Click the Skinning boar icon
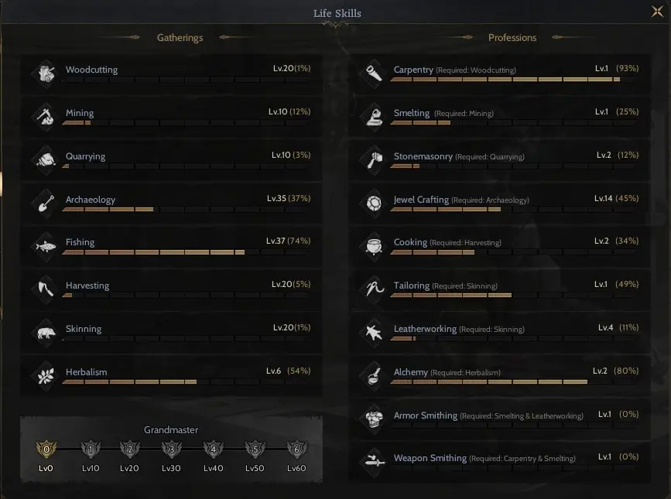 point(46,333)
